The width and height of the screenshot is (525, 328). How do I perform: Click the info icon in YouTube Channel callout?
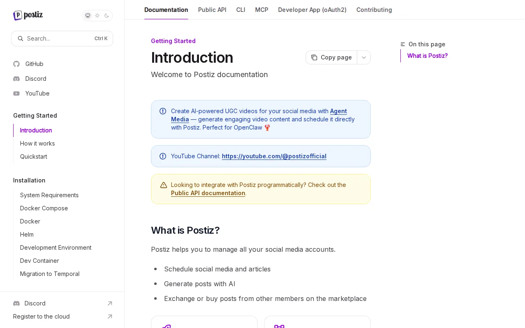163,156
